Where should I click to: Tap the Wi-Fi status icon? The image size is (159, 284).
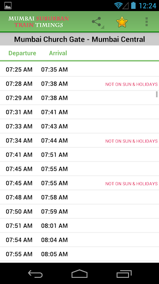click(x=118, y=6)
